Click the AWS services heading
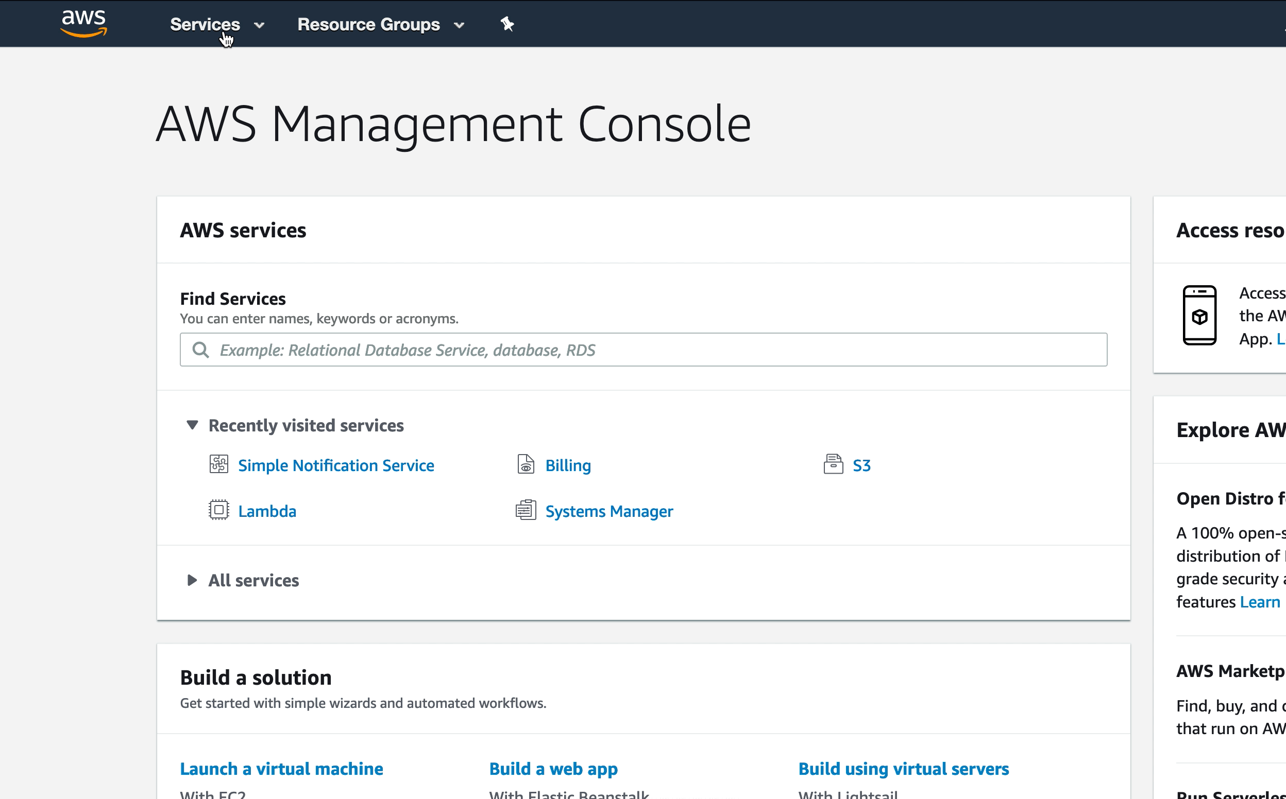The height and width of the screenshot is (799, 1286). pos(243,231)
